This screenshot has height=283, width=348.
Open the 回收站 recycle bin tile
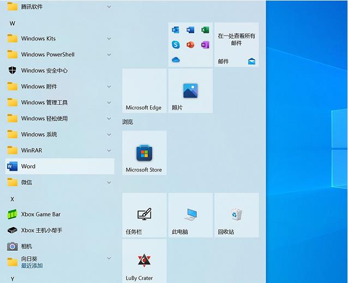point(237,215)
